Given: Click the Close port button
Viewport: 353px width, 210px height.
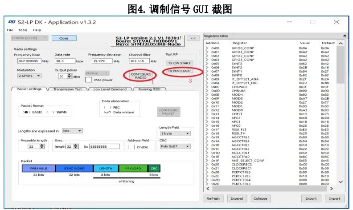Looking at the screenshot, I should 64,38.
